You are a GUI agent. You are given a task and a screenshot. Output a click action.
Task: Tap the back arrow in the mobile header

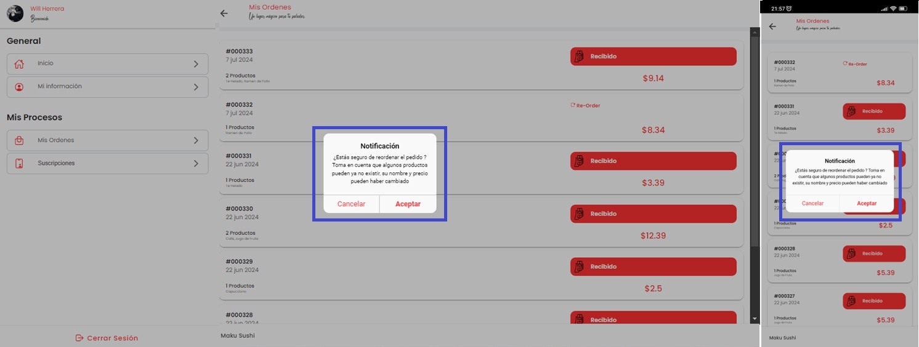click(772, 26)
